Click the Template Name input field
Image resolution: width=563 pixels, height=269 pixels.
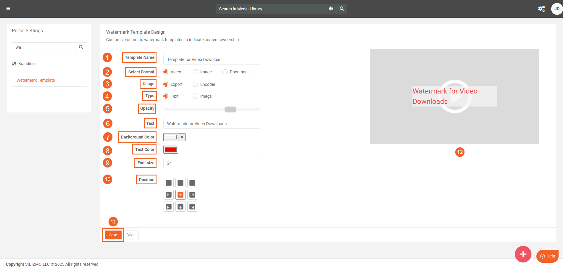[212, 59]
